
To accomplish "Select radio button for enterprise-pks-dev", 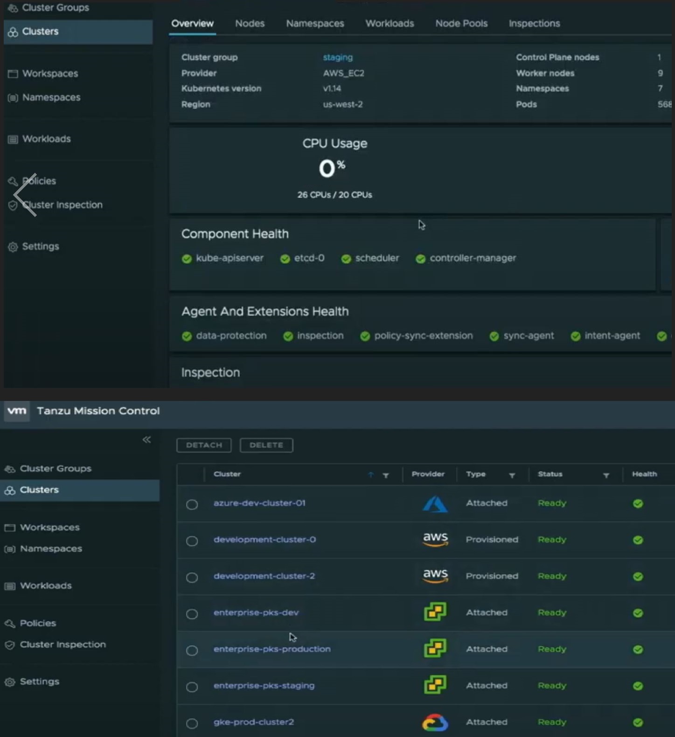I will click(192, 614).
